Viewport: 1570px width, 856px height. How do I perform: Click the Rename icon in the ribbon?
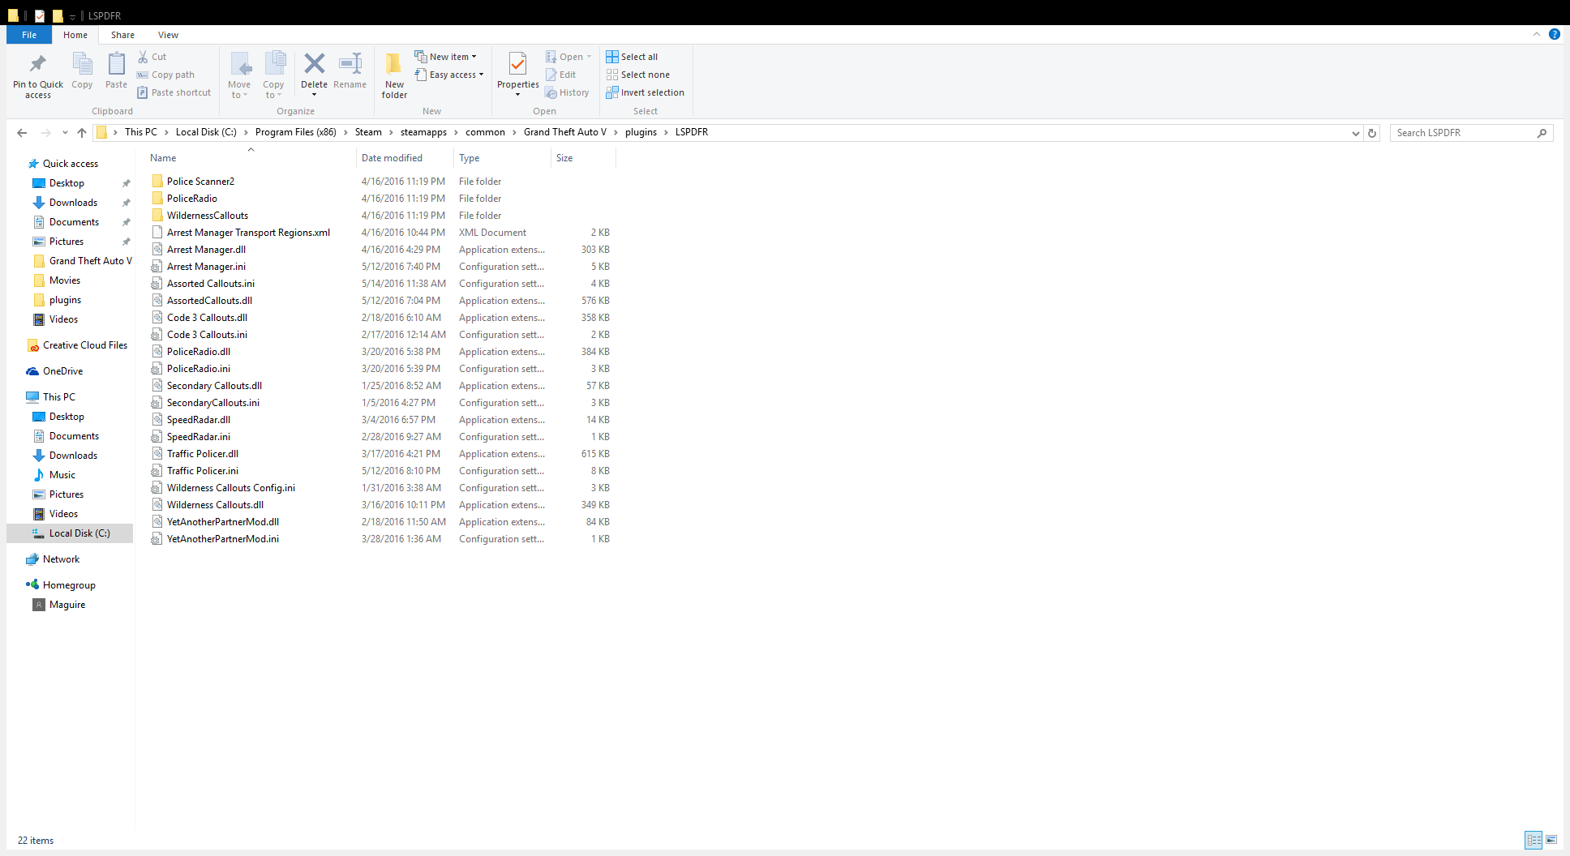(350, 64)
